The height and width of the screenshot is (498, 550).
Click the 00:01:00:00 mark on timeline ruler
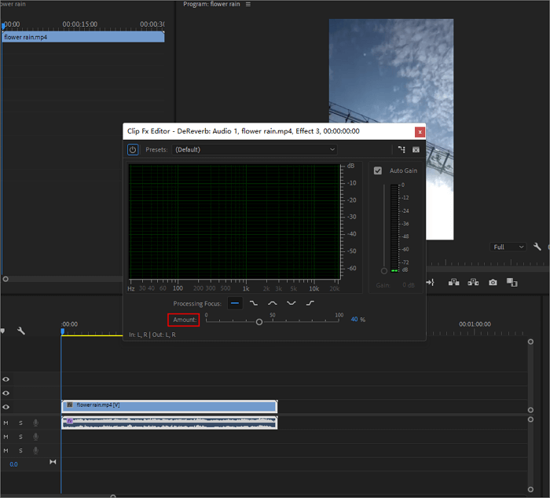tap(475, 324)
